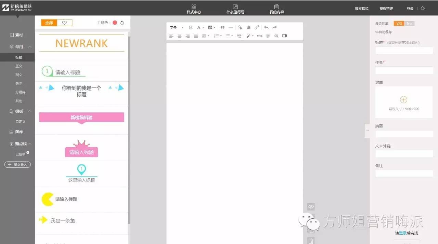Viewport: 438px width, 244px height.
Task: Insert a hyperlink with the link icon
Action: 257,27
